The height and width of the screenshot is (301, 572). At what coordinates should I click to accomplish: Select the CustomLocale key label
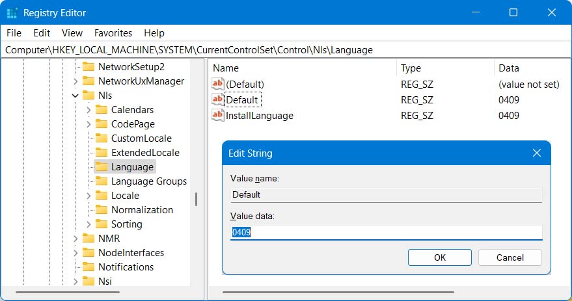[x=141, y=138]
